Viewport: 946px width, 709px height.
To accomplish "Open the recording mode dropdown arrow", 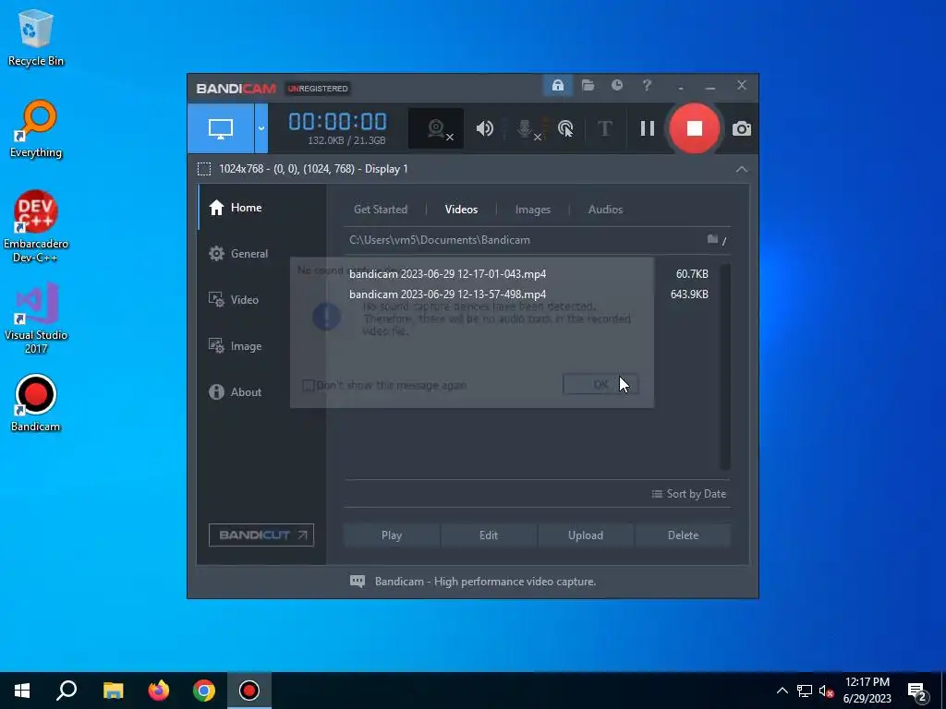I will pos(261,128).
